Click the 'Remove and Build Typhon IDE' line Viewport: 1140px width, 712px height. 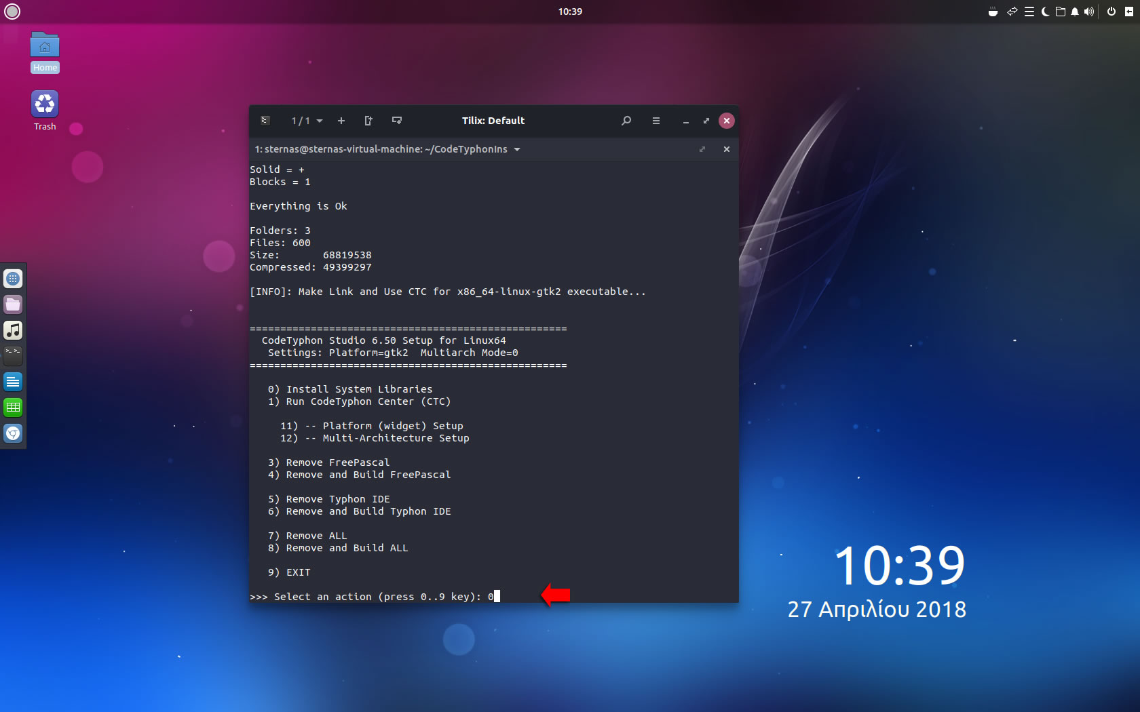click(359, 511)
